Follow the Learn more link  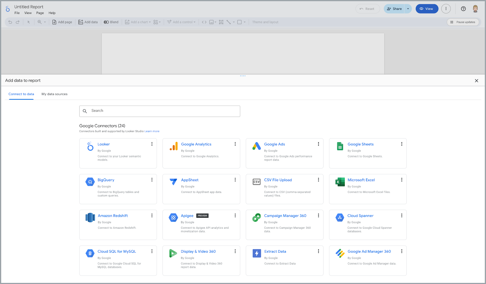point(152,131)
